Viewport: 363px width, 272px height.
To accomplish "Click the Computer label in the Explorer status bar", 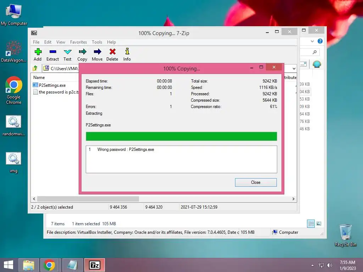I will [x=289, y=232].
